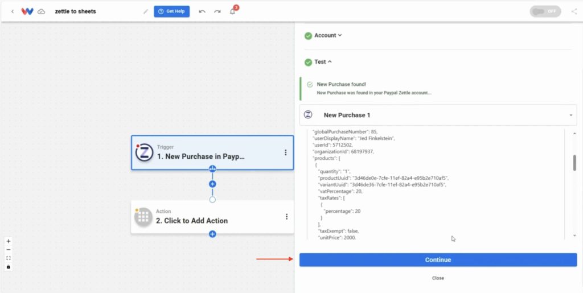Click the Action placeholder grid icon
The width and height of the screenshot is (583, 293).
pos(143,217)
